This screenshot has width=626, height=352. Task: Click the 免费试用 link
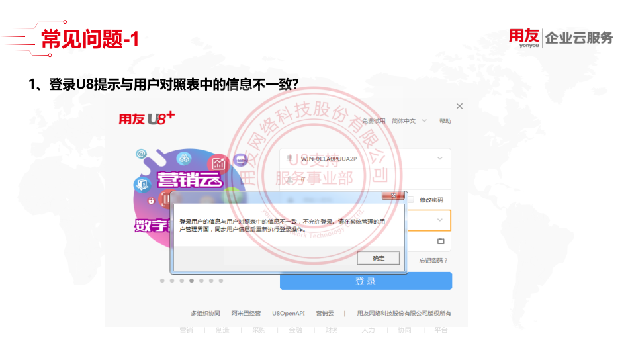click(374, 121)
